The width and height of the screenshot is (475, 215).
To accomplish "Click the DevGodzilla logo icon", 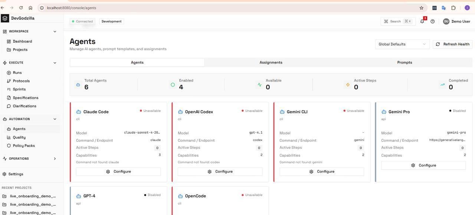I will pyautogui.click(x=5, y=18).
